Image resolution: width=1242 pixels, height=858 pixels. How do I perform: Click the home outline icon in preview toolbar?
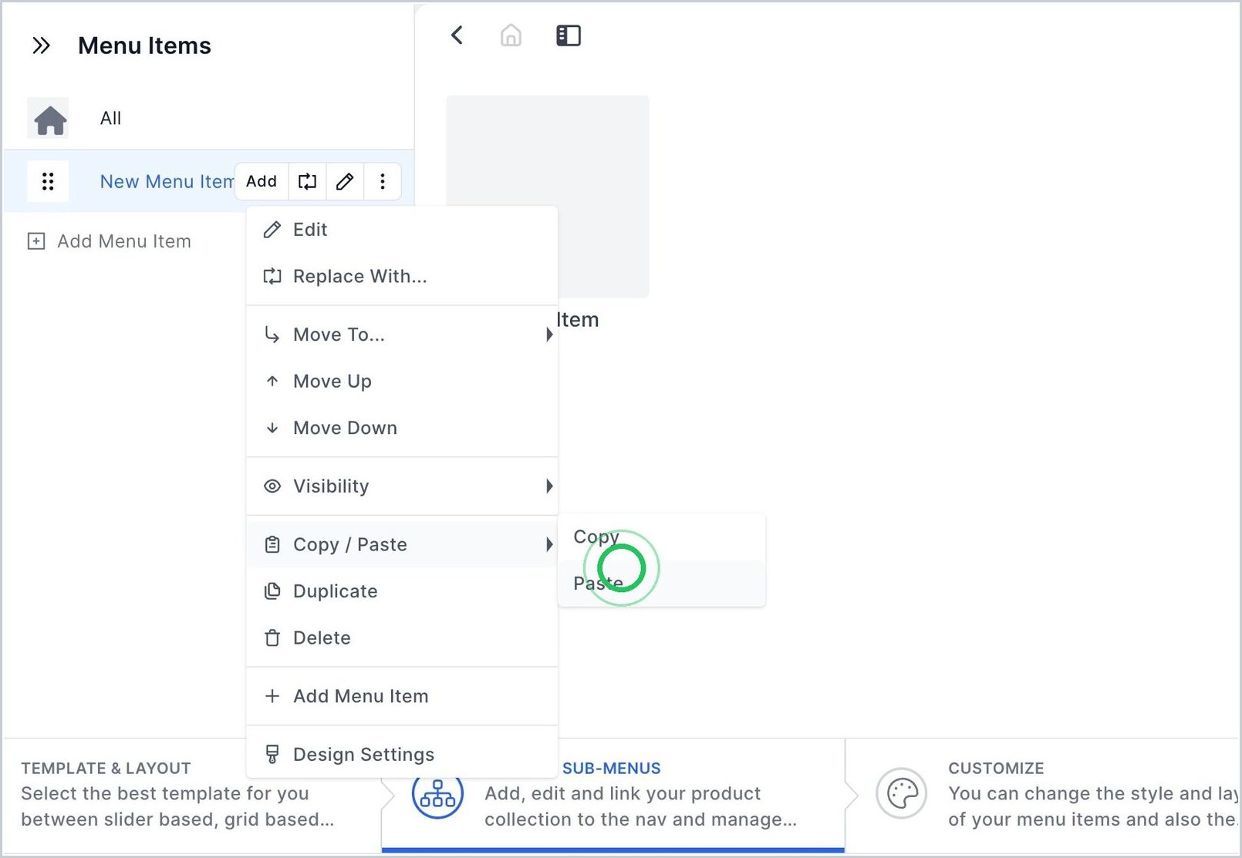pos(511,35)
